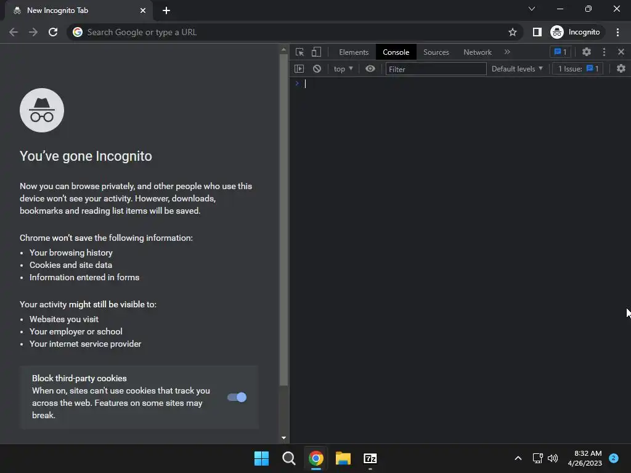Focus the console Filter field
The image size is (631, 473).
click(x=436, y=69)
